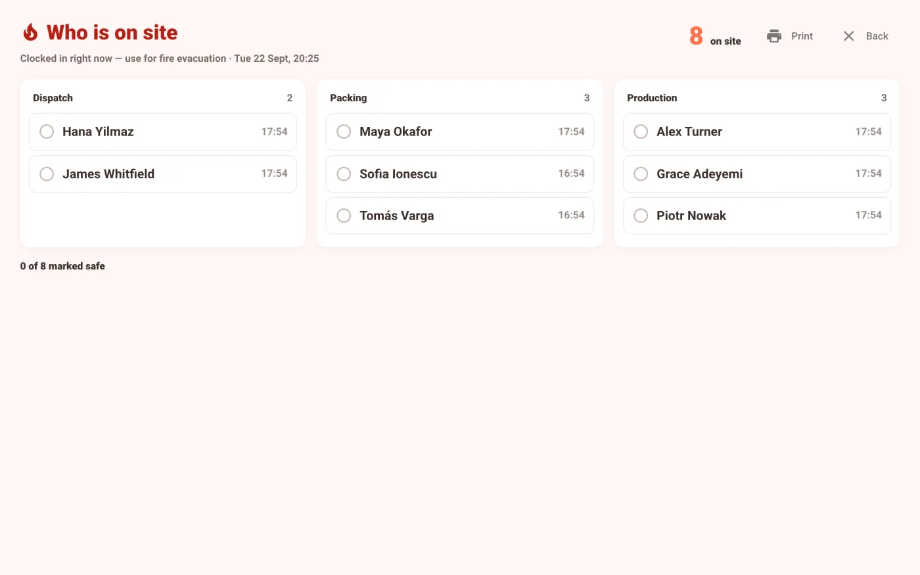The width and height of the screenshot is (920, 575).
Task: Click the name Maya Okafor
Action: pos(396,131)
